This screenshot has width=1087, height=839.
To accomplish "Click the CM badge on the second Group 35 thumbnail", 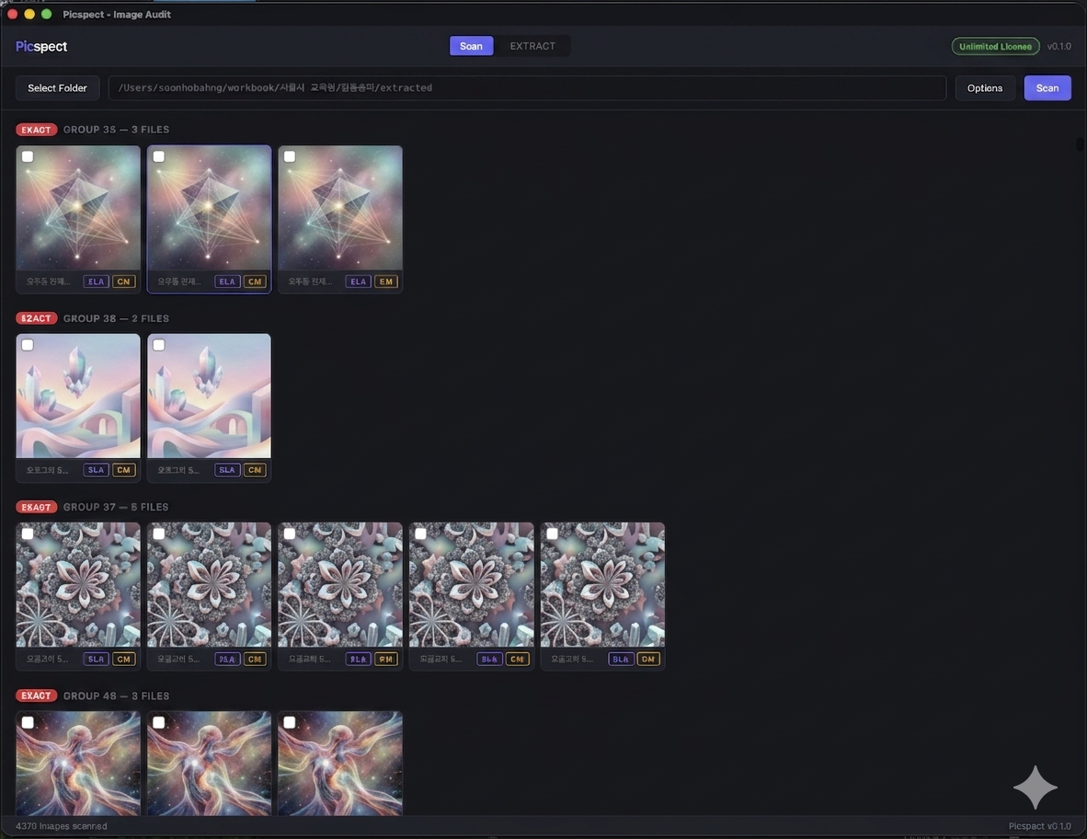I will (255, 282).
